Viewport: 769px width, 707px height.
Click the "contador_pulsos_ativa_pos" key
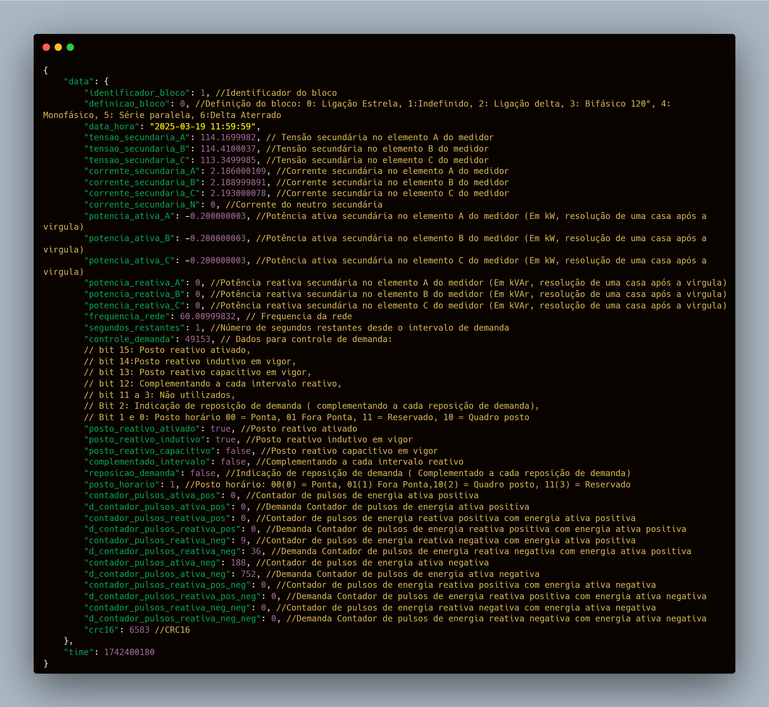[x=152, y=496]
